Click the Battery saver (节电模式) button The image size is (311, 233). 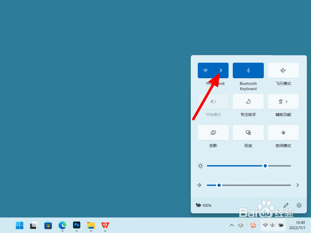point(213,101)
